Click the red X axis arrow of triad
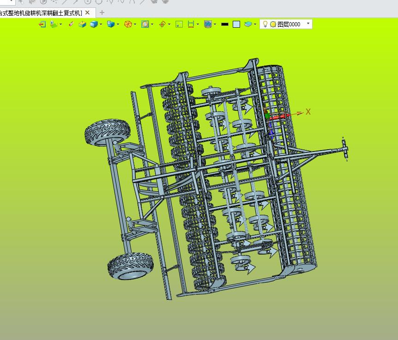398x340 pixels. click(x=280, y=117)
